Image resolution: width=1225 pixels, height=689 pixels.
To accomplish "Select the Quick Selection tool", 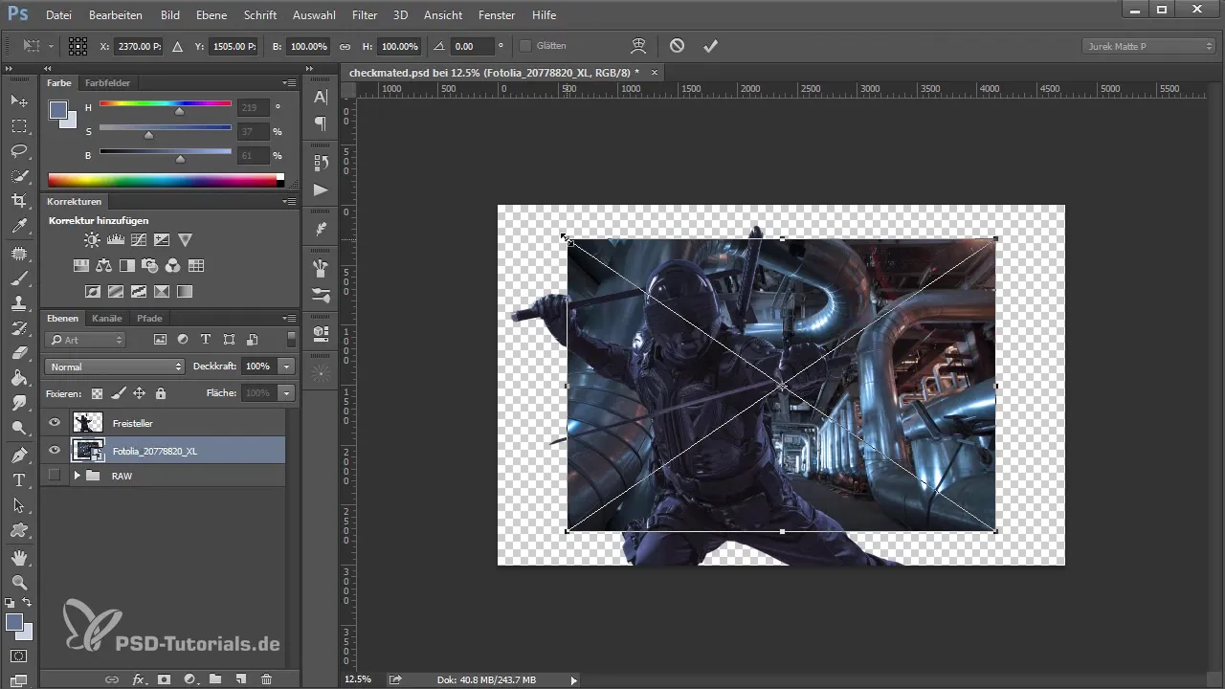I will 19,176.
